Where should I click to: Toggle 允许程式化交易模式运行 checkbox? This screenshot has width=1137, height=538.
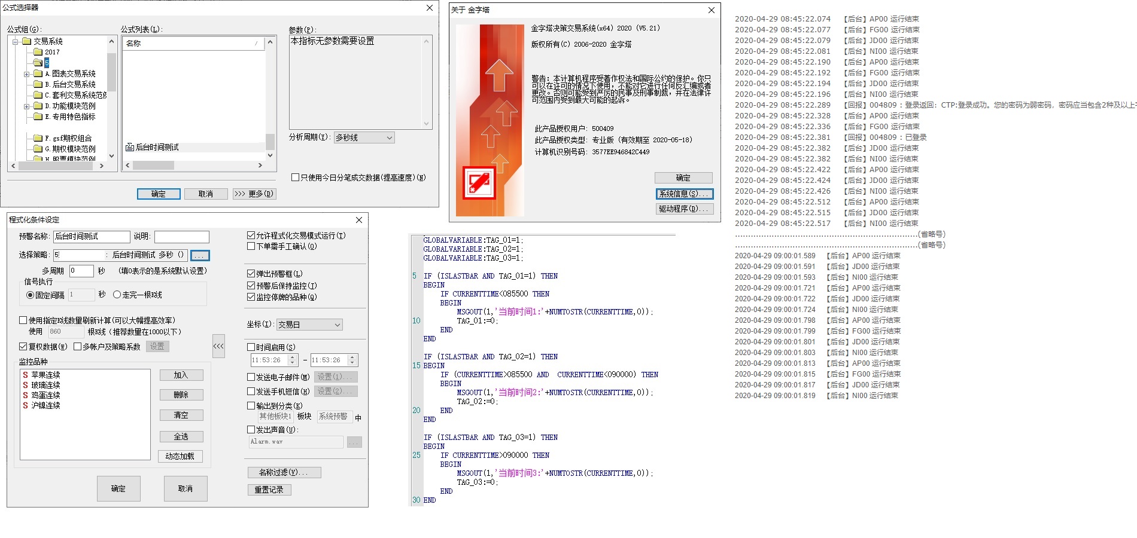pos(251,236)
